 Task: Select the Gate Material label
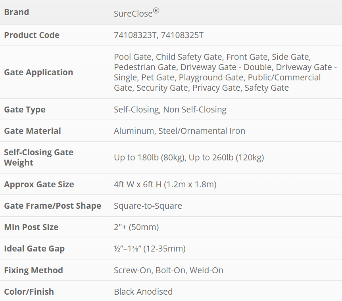(x=33, y=131)
